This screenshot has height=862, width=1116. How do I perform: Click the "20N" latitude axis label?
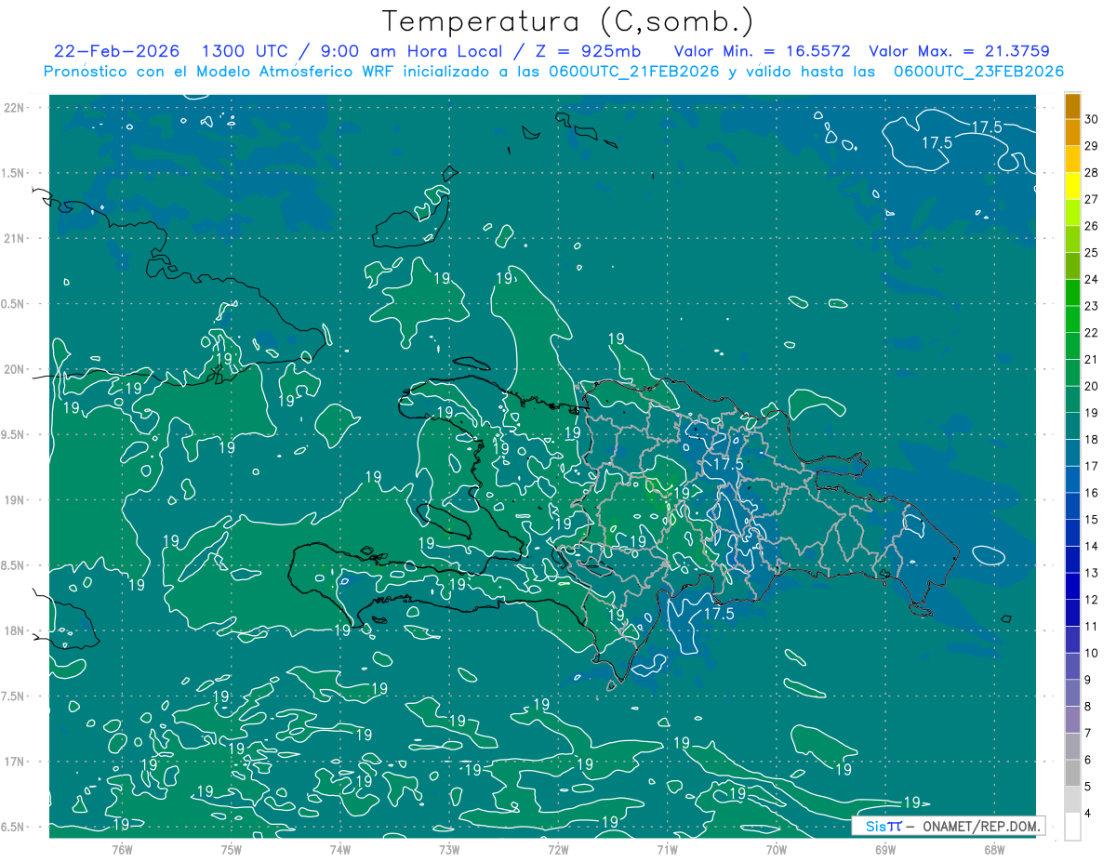pyautogui.click(x=15, y=369)
